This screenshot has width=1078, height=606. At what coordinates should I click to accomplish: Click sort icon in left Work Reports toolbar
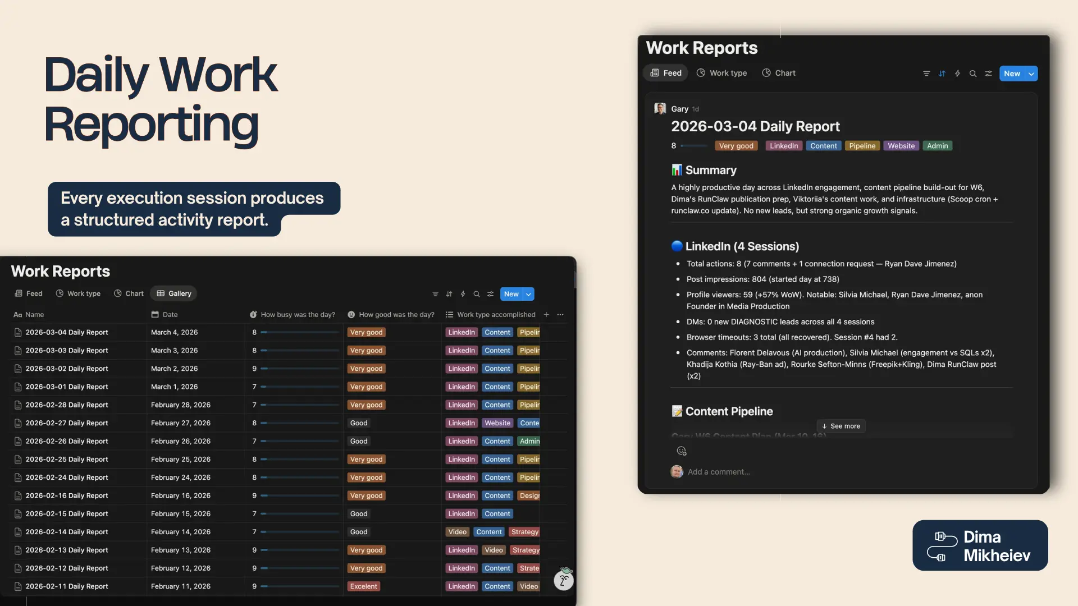click(x=449, y=294)
